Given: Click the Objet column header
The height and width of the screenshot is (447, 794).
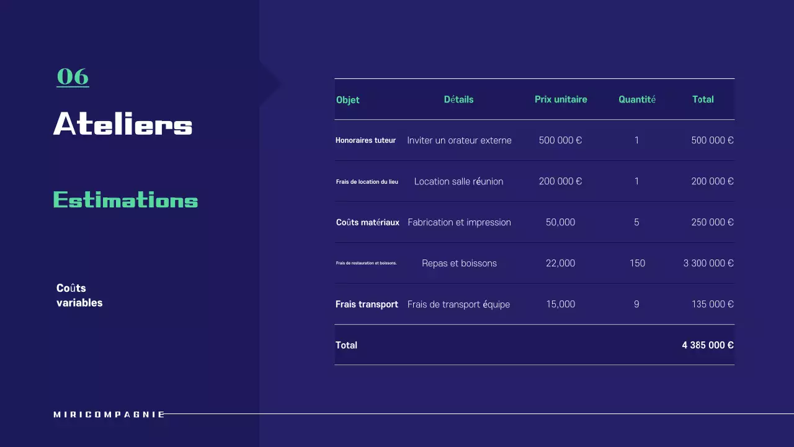Looking at the screenshot, I should [348, 100].
